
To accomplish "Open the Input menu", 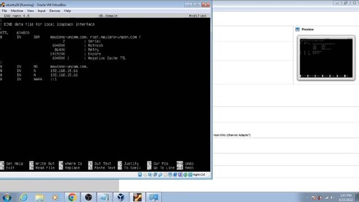I will click(x=42, y=11).
